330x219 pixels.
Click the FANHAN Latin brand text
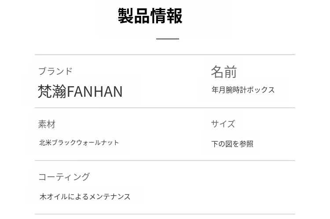pyautogui.click(x=95, y=91)
